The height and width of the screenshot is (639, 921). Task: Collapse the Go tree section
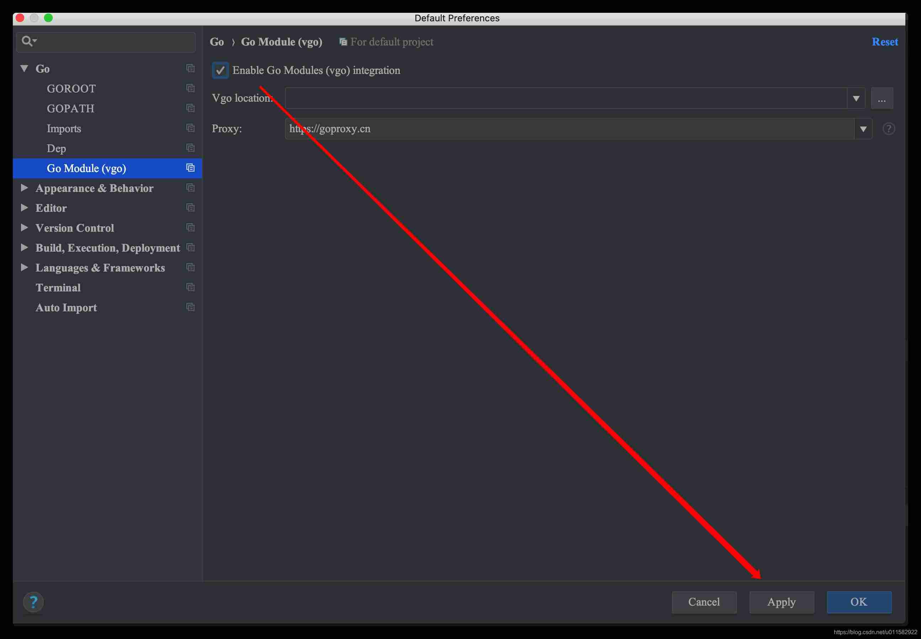tap(24, 69)
